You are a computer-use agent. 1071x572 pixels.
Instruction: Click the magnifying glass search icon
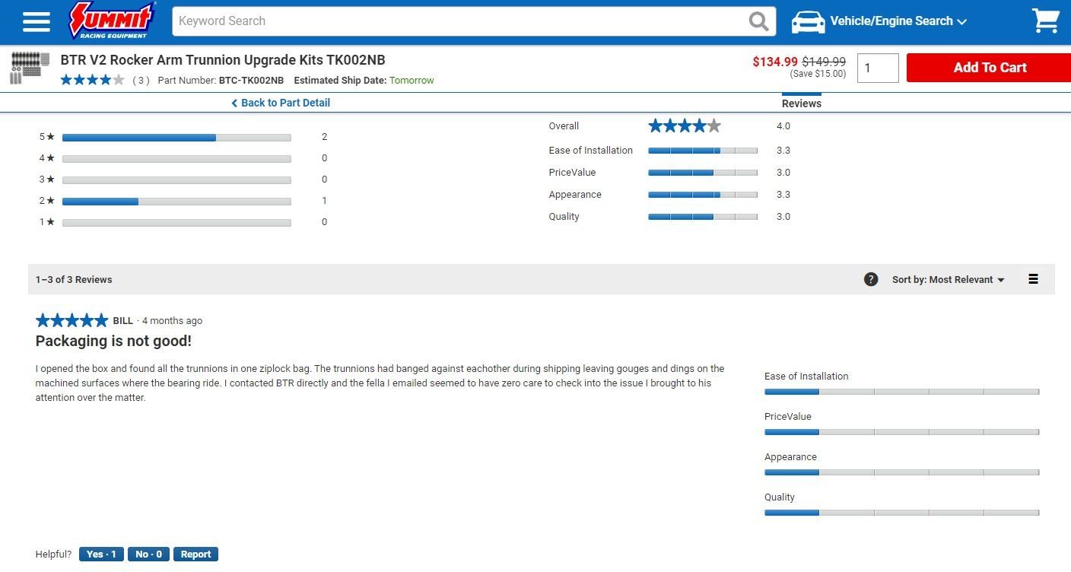click(x=758, y=21)
